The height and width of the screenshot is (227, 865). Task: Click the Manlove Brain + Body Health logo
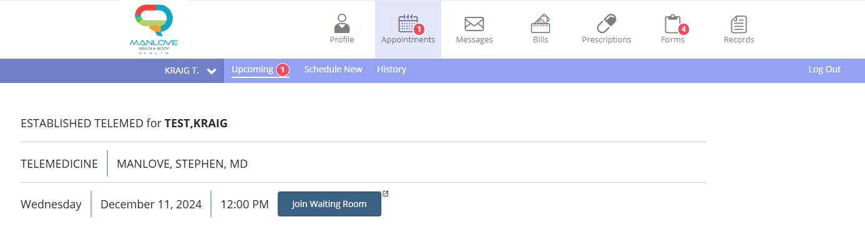(154, 30)
